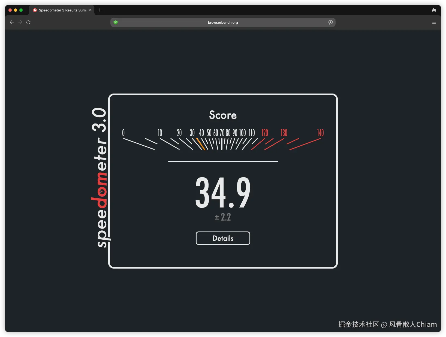Click the green macOS fullscreen window button
The image size is (446, 337).
21,10
